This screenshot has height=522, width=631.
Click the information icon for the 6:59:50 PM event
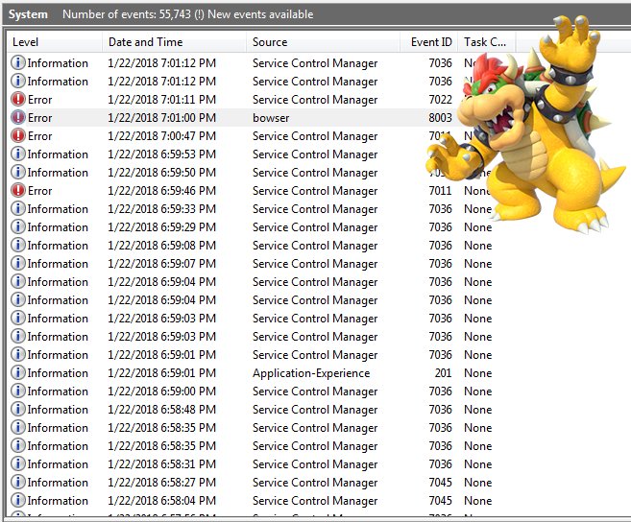pos(17,172)
